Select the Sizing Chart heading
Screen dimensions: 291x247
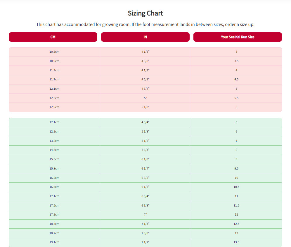tap(145, 13)
